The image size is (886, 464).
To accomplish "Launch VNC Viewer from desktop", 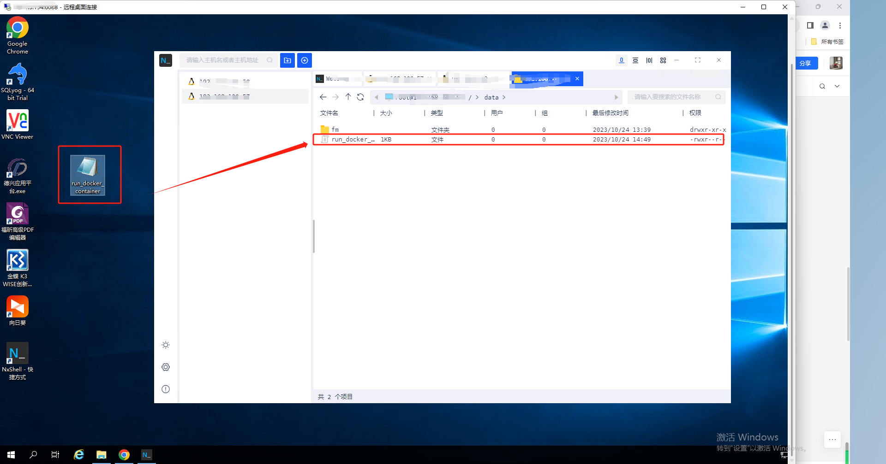I will (x=18, y=124).
